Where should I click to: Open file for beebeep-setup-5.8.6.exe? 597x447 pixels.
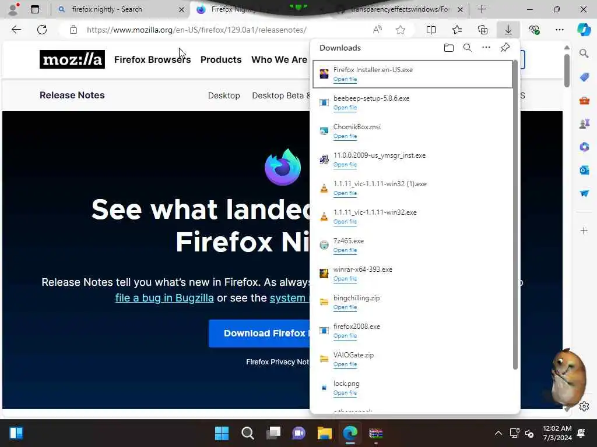[x=345, y=108]
